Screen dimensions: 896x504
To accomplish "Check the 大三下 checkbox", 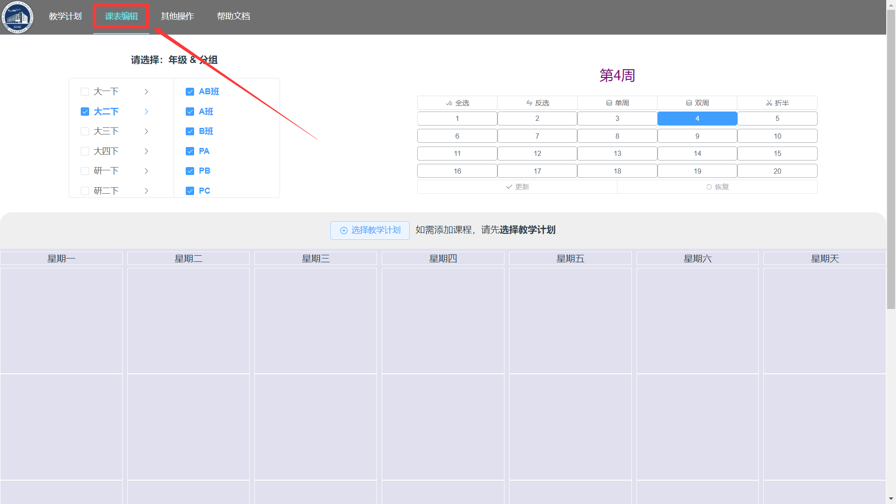I will click(x=85, y=131).
